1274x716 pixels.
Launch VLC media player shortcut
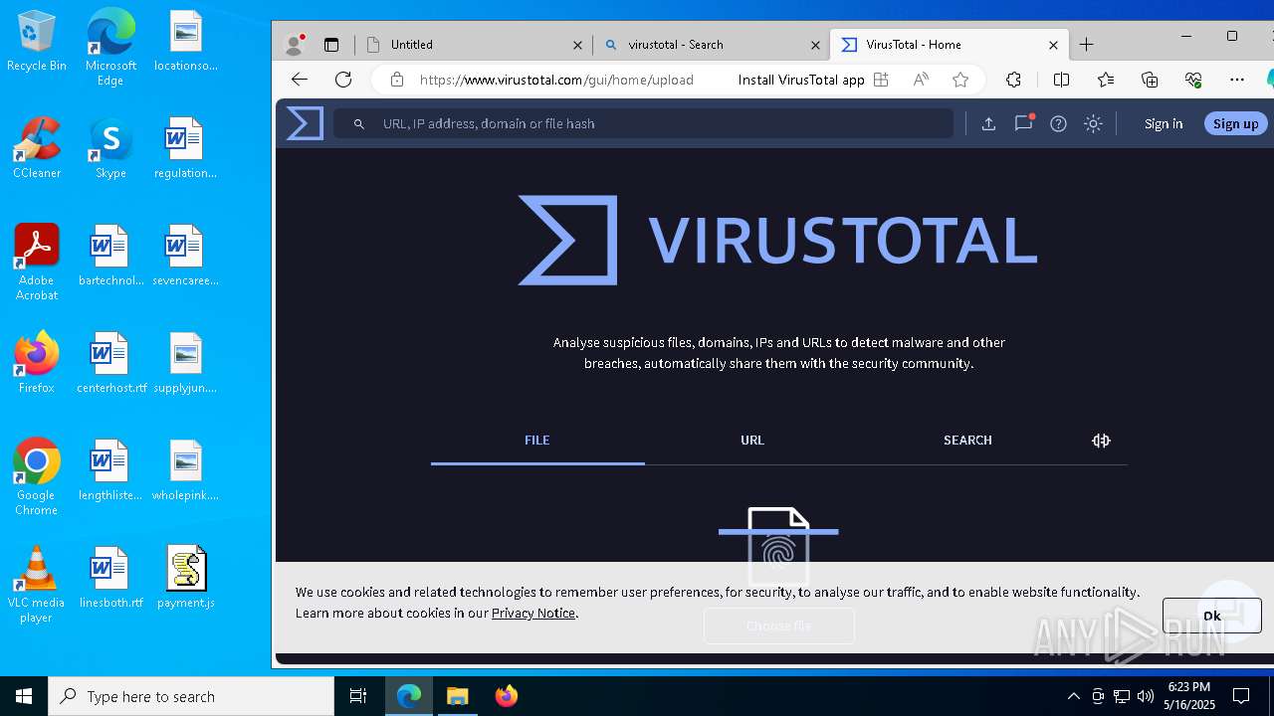tap(37, 585)
